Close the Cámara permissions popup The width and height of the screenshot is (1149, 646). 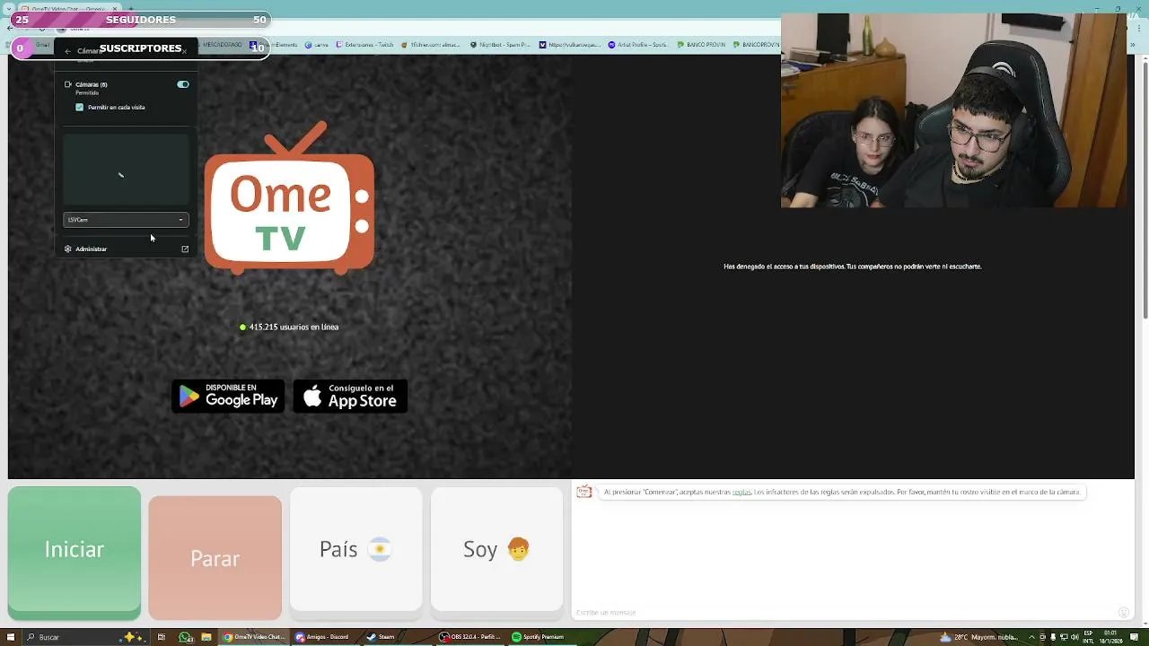pyautogui.click(x=184, y=51)
